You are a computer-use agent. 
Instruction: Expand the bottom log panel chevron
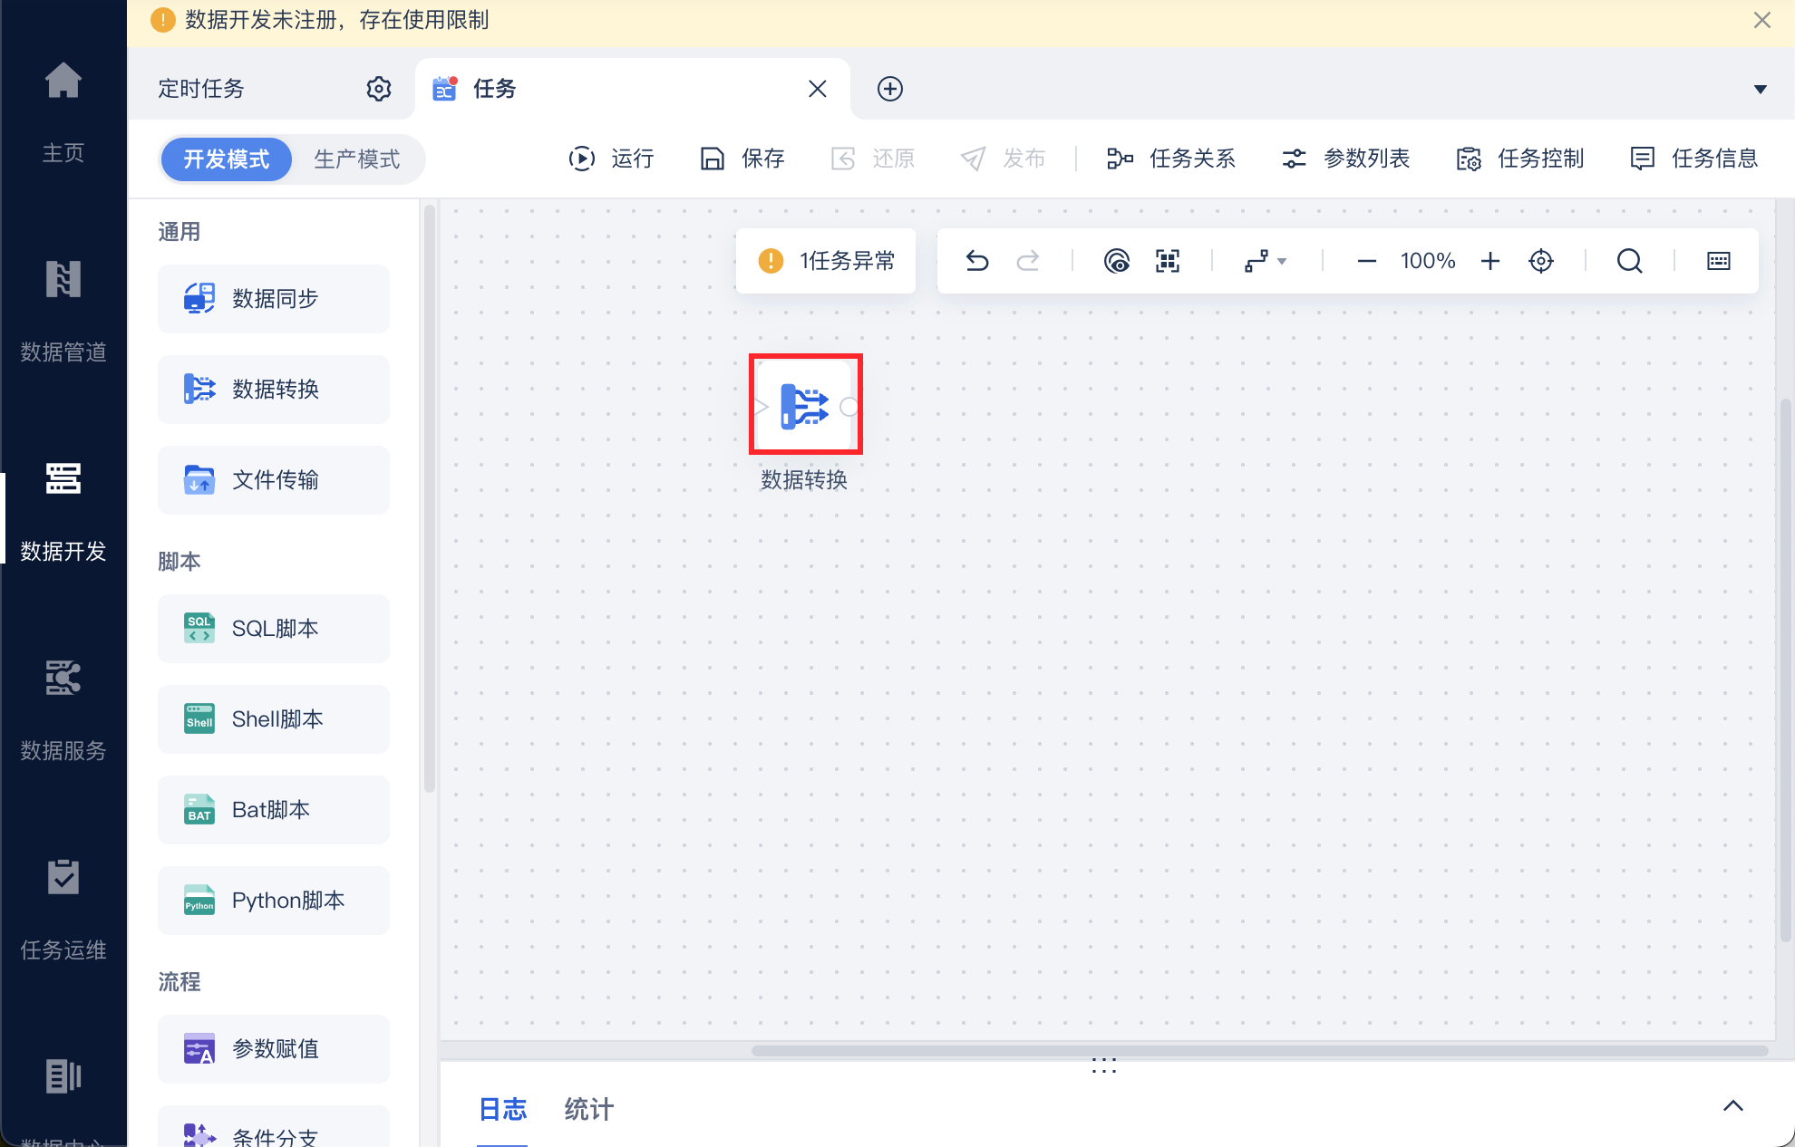point(1732,1105)
